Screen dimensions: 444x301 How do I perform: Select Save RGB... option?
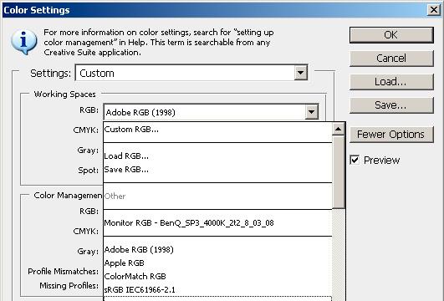pos(217,170)
